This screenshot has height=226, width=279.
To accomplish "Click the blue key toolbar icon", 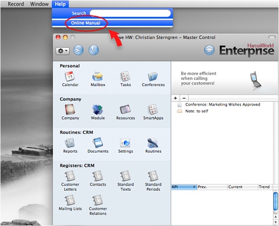I will click(x=78, y=50).
